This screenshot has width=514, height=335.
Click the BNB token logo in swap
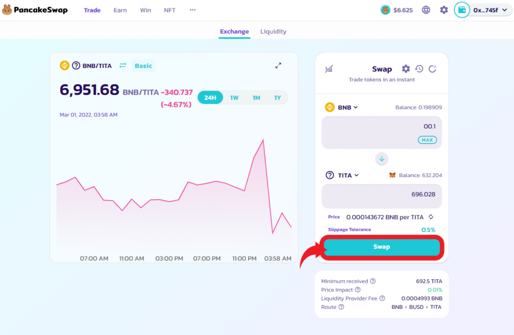[330, 107]
